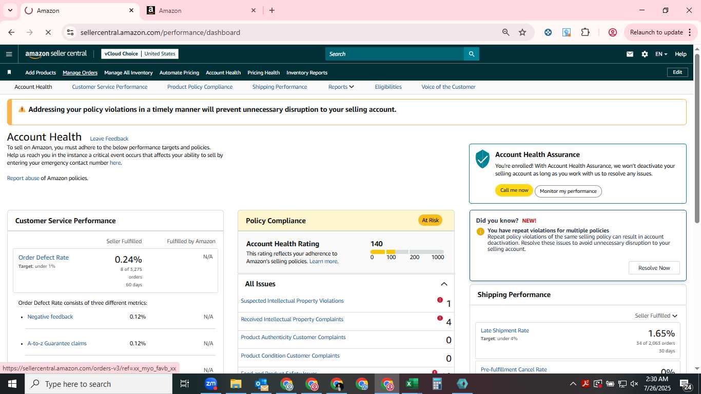Open Outlook from the taskbar

pos(261,384)
